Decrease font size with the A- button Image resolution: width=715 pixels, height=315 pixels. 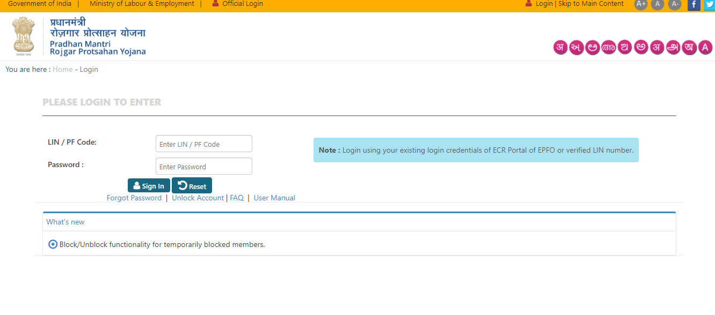click(x=675, y=4)
